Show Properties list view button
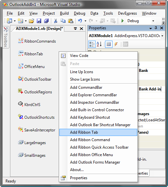The height and width of the screenshot is (187, 168). (109, 44)
